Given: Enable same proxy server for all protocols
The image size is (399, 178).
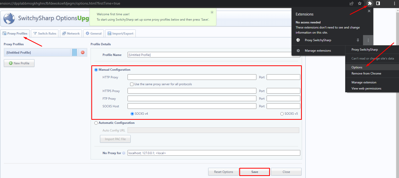Looking at the screenshot, I should (132, 84).
